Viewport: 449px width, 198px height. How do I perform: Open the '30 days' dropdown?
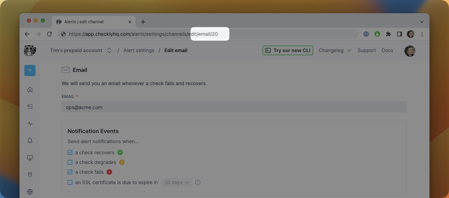click(x=176, y=182)
